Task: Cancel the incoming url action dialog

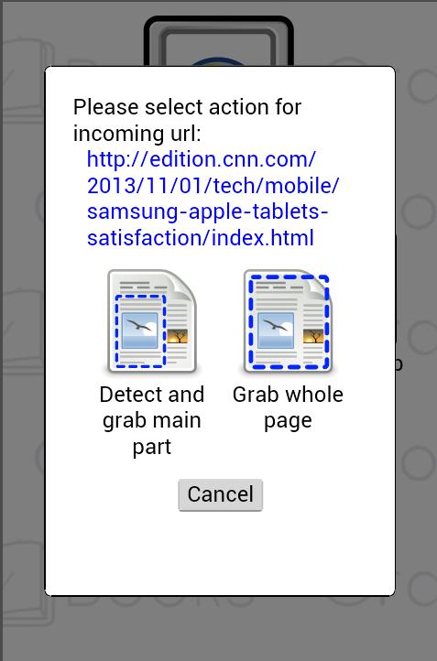Action: point(220,494)
